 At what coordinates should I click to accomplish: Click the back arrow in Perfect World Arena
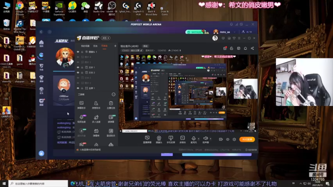[x=41, y=32]
